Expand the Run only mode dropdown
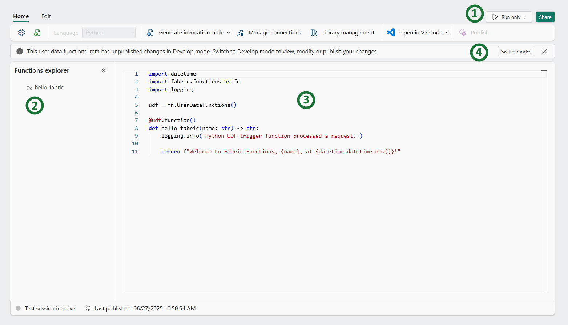 click(x=525, y=17)
